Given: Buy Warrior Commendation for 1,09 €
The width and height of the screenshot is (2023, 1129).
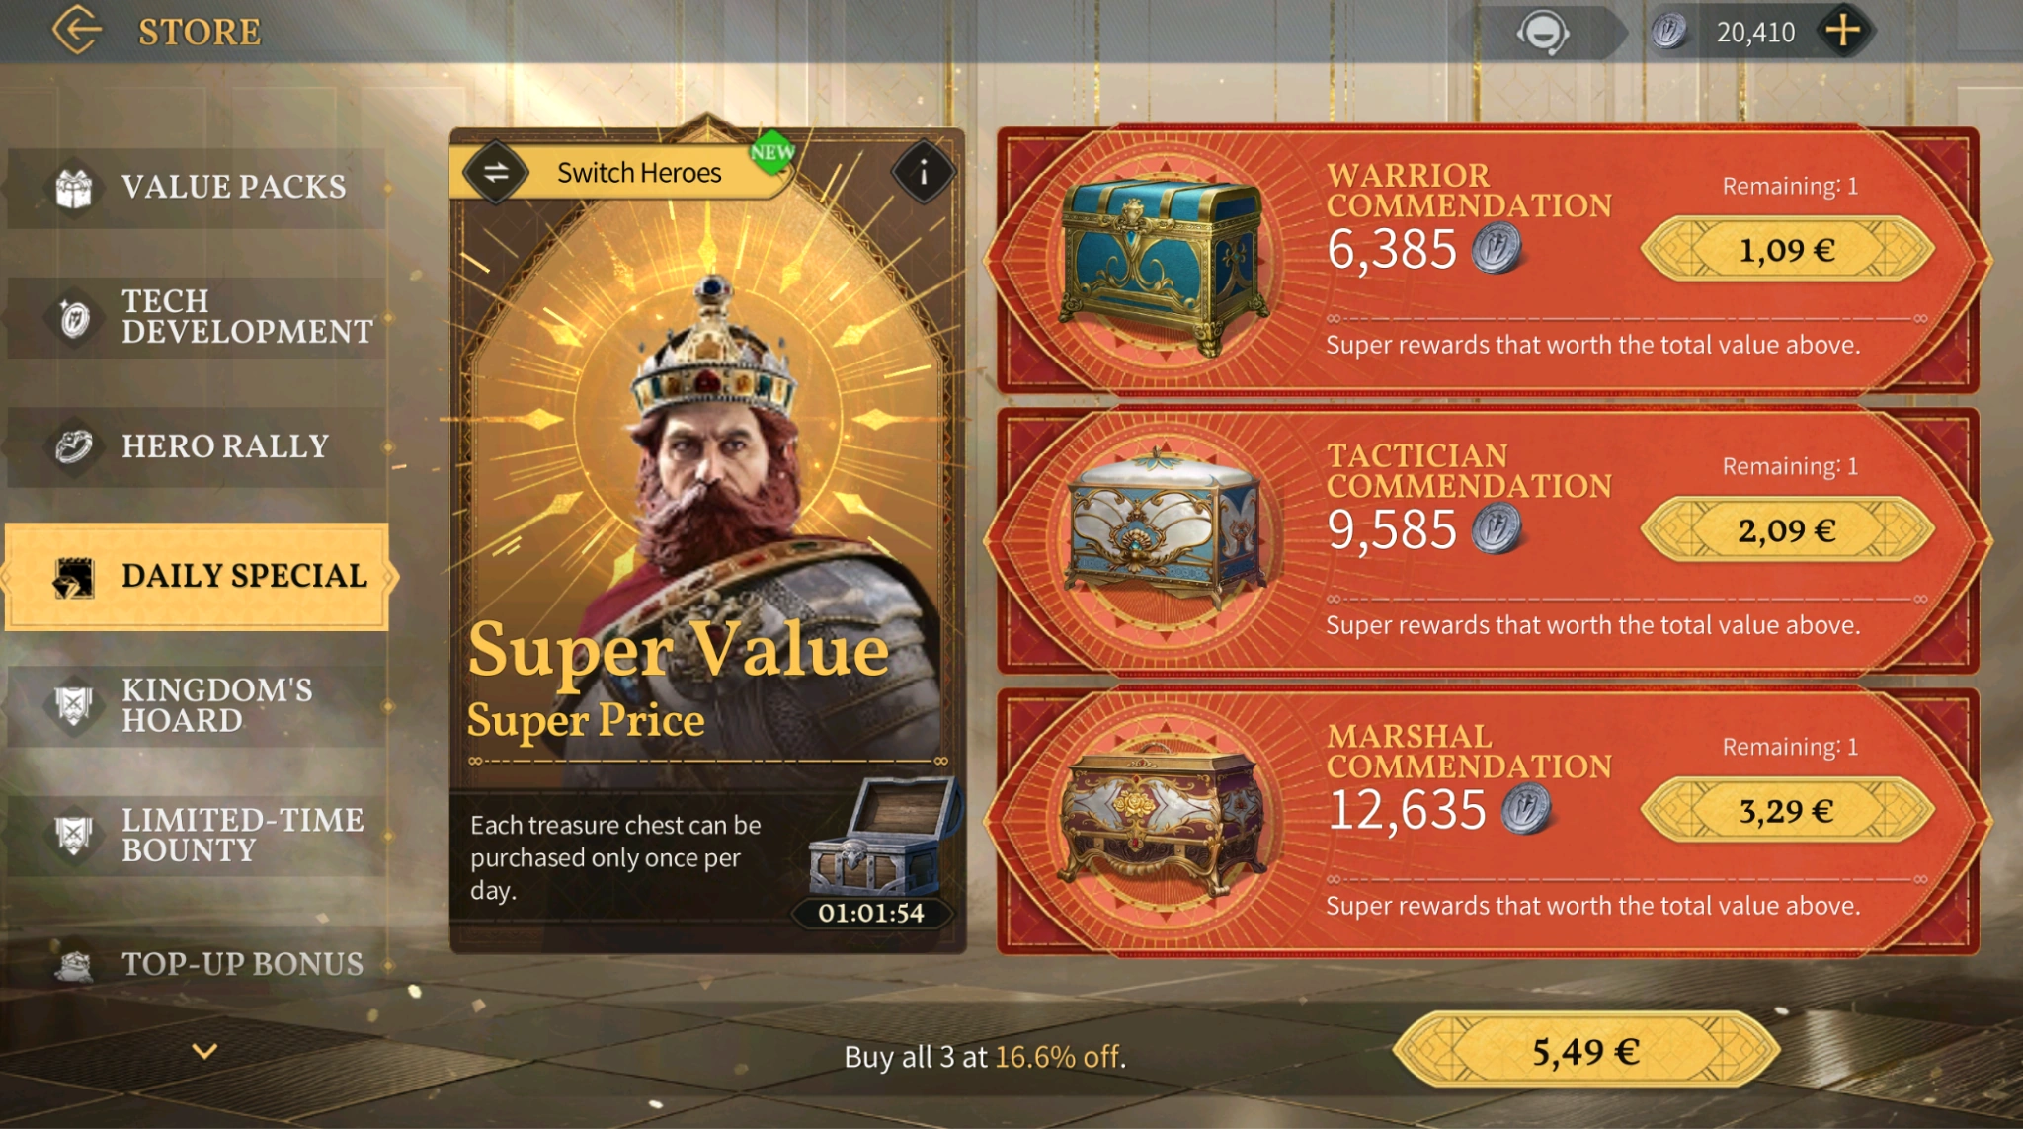Looking at the screenshot, I should pos(1787,250).
